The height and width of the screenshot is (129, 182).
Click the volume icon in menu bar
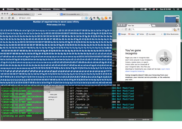[157, 9]
